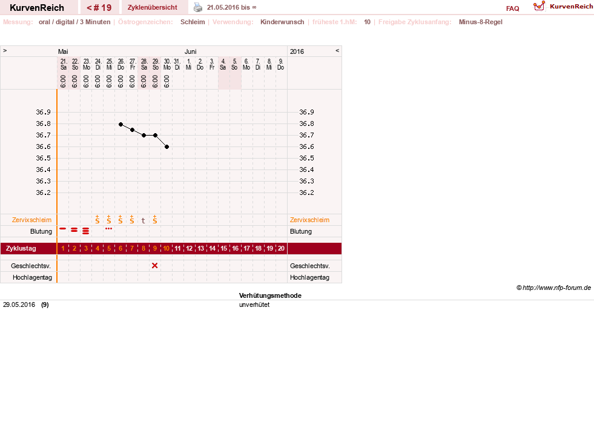Click the 'Verhütungsmethode' heading
Screen dimensions: 594x428
tap(270, 295)
